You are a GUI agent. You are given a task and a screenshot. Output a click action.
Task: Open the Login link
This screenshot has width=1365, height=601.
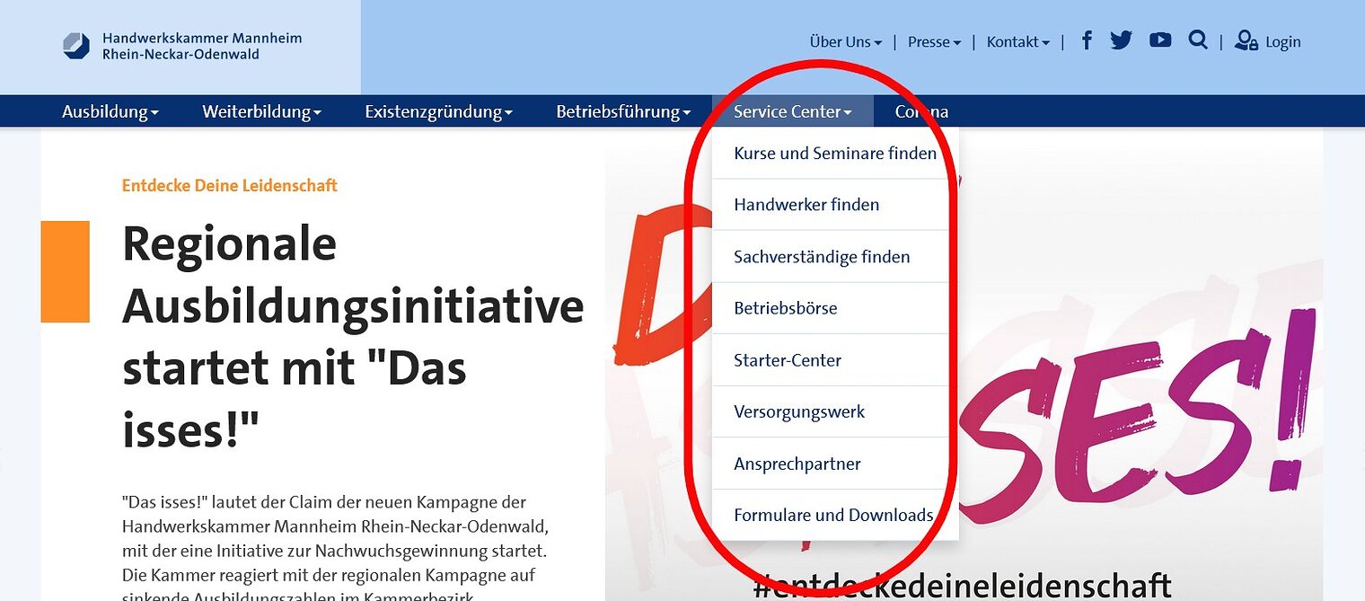(x=1282, y=41)
